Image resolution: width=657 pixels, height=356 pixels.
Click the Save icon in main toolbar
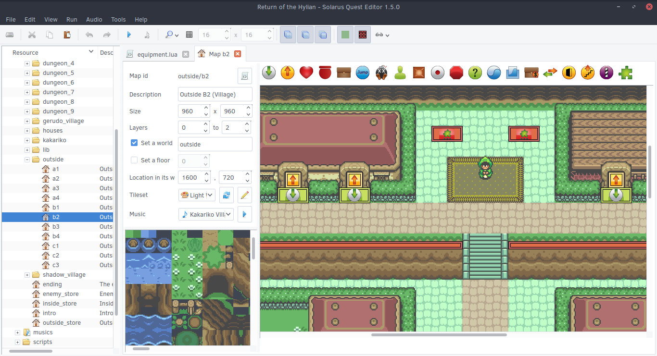coord(10,35)
